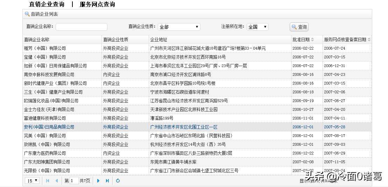Select 完美（中国）有限公司 row
This screenshot has height=187, width=388.
tap(197, 136)
